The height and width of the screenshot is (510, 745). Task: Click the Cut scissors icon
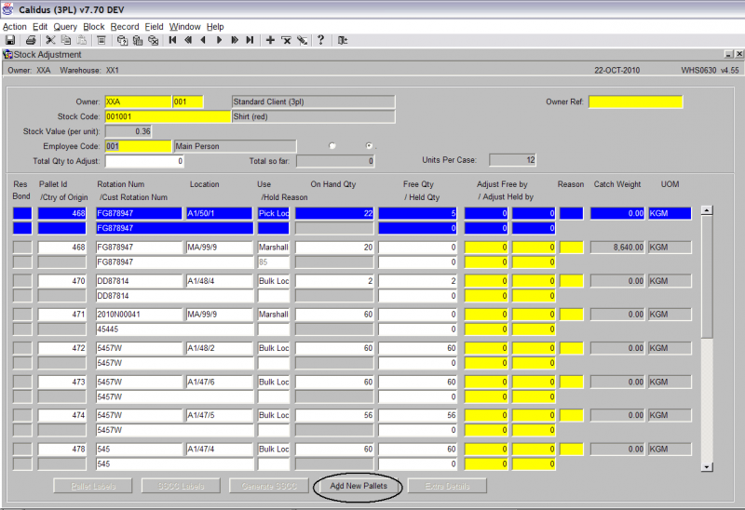50,40
